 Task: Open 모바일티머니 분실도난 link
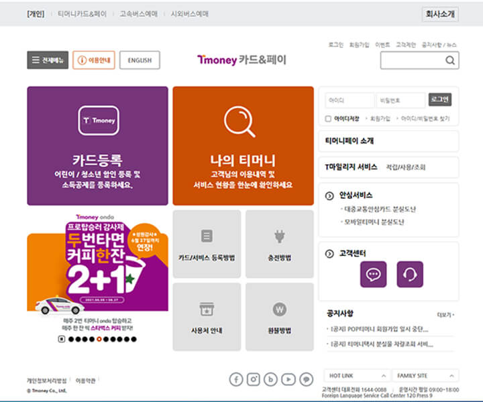[x=374, y=222]
